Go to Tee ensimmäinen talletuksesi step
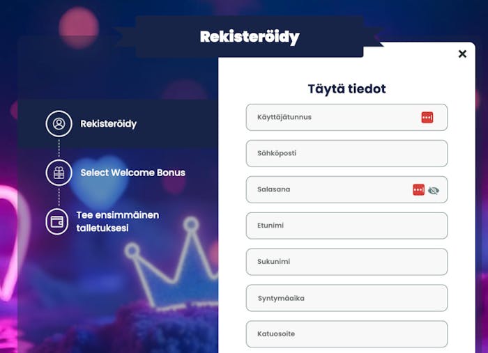 [x=117, y=221]
